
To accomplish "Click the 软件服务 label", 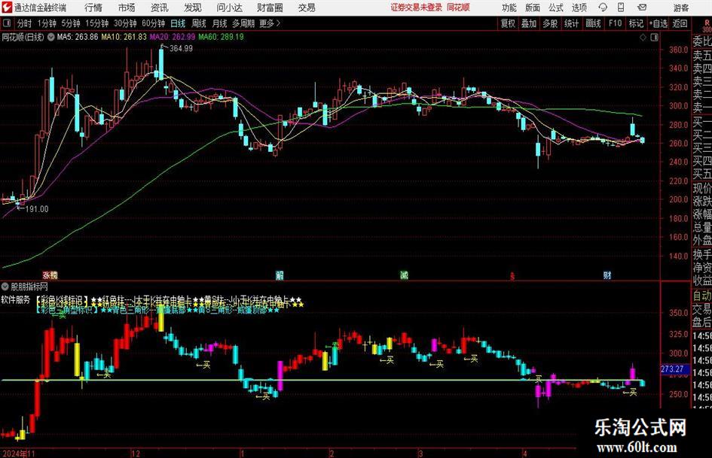I will coord(15,300).
